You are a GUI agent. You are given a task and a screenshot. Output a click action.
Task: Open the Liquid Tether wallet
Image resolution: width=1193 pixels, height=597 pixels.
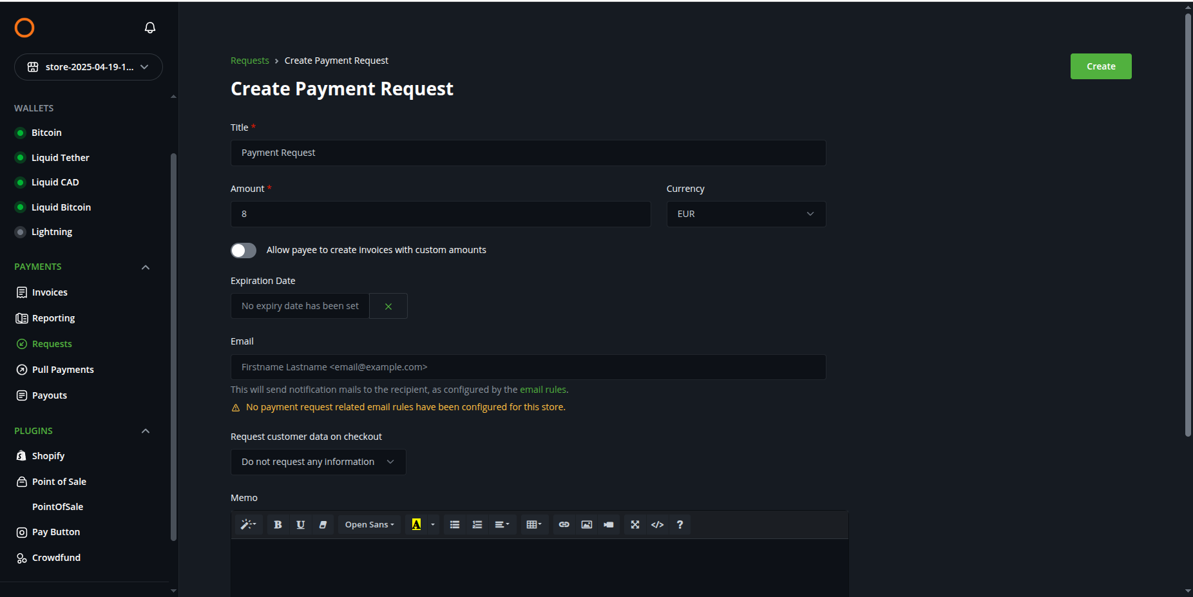click(61, 158)
